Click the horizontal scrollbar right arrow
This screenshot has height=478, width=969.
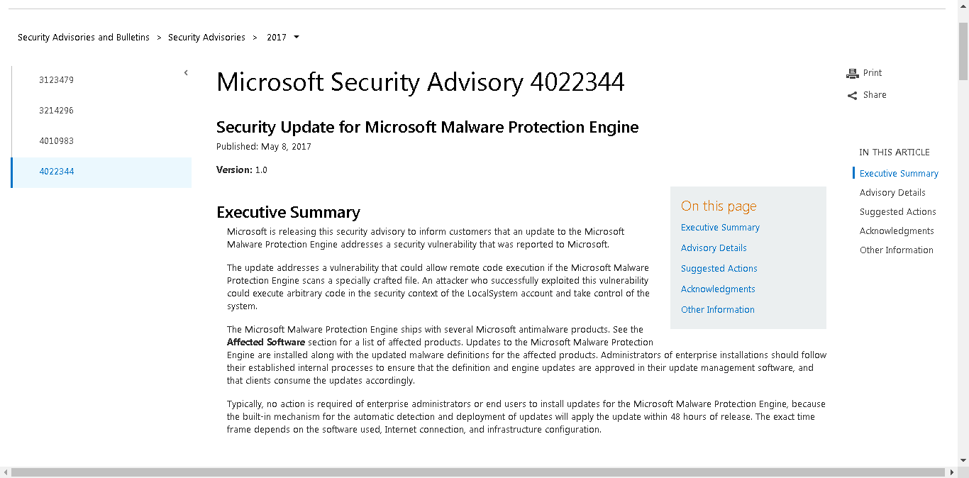(x=953, y=472)
